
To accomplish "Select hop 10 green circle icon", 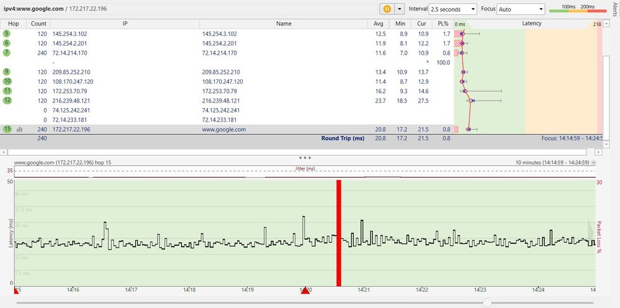I will click(7, 81).
